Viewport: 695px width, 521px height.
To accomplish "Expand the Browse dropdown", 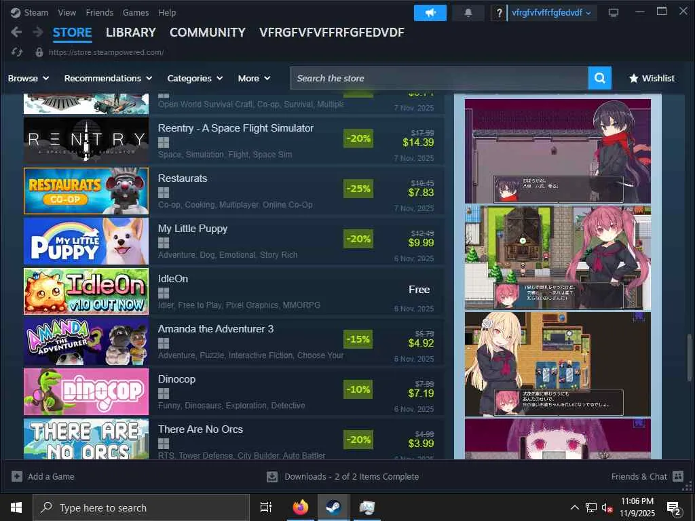I will tap(29, 78).
